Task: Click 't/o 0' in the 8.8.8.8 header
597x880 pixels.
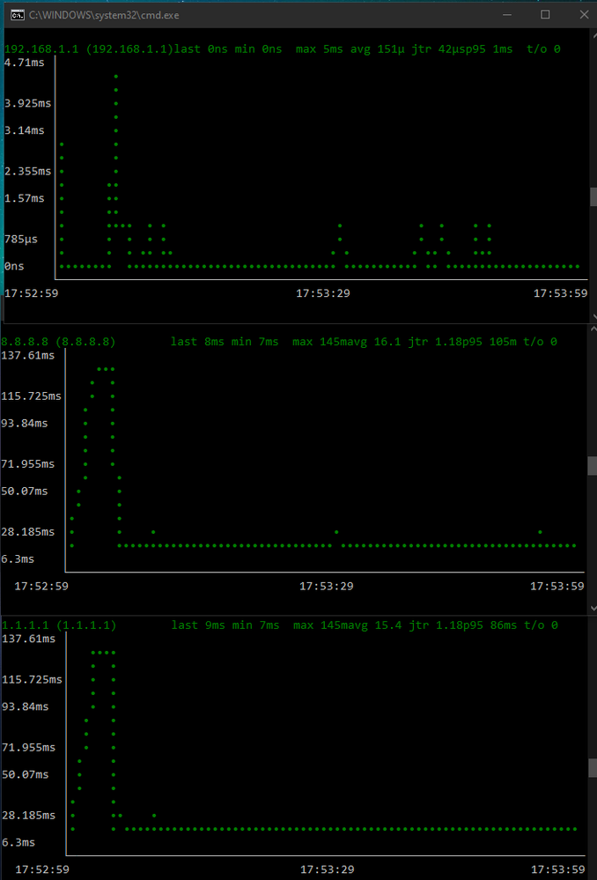Action: click(541, 342)
